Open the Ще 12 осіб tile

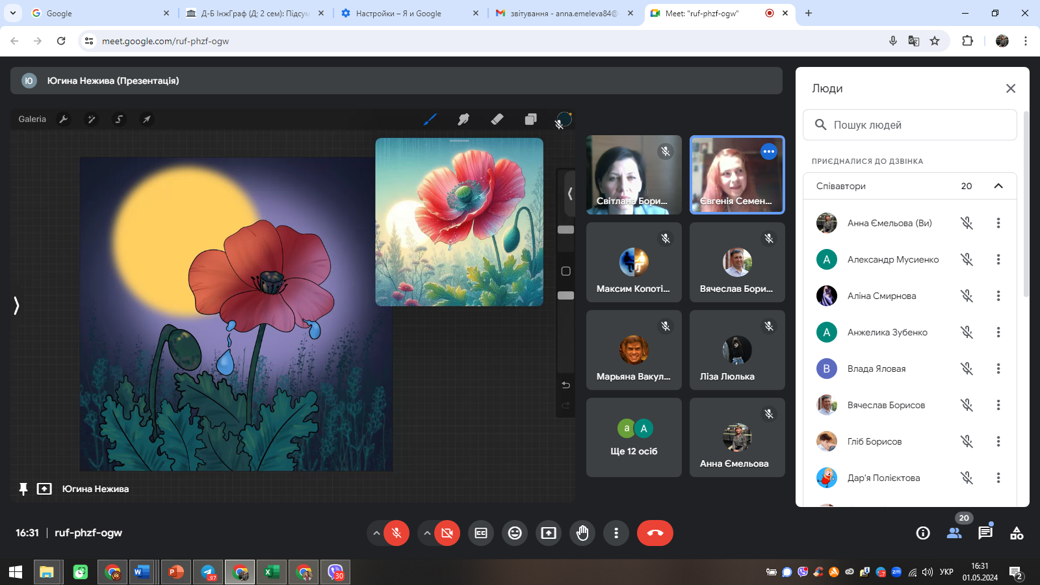(x=634, y=437)
